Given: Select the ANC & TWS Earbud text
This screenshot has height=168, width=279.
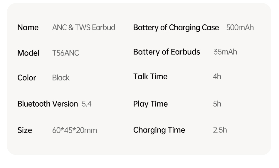Looking at the screenshot, I should coord(84,28).
